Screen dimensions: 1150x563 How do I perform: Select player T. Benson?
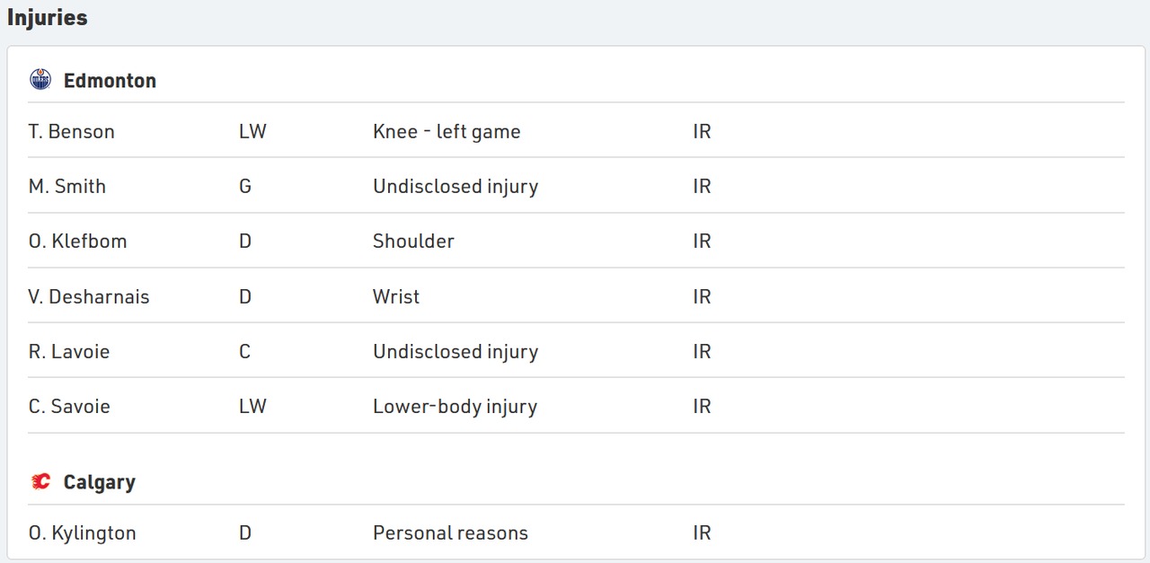(x=72, y=132)
